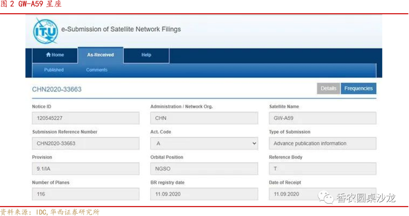Click the WeChat watermark icon
409x216 pixels.
(x=326, y=197)
